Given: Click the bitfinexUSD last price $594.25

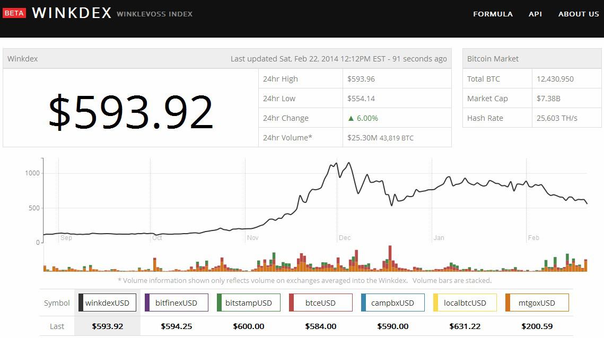Looking at the screenshot, I should point(177,326).
